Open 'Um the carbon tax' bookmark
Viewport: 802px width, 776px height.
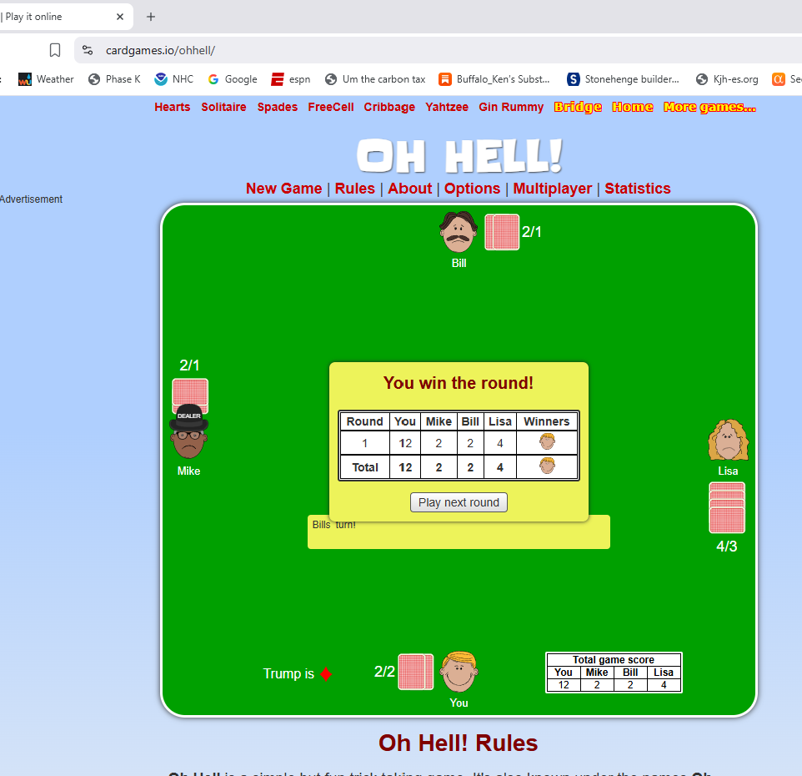point(375,79)
